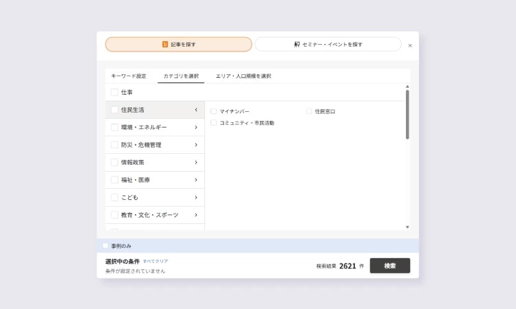Viewport: 516px width, 309px height.
Task: Check the マイナンバー checkbox
Action: 213,111
